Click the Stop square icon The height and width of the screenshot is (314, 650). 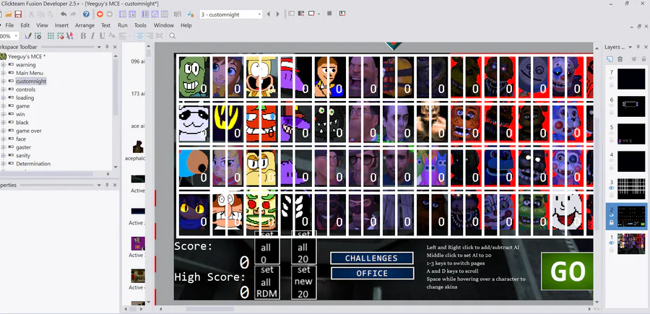tap(329, 14)
